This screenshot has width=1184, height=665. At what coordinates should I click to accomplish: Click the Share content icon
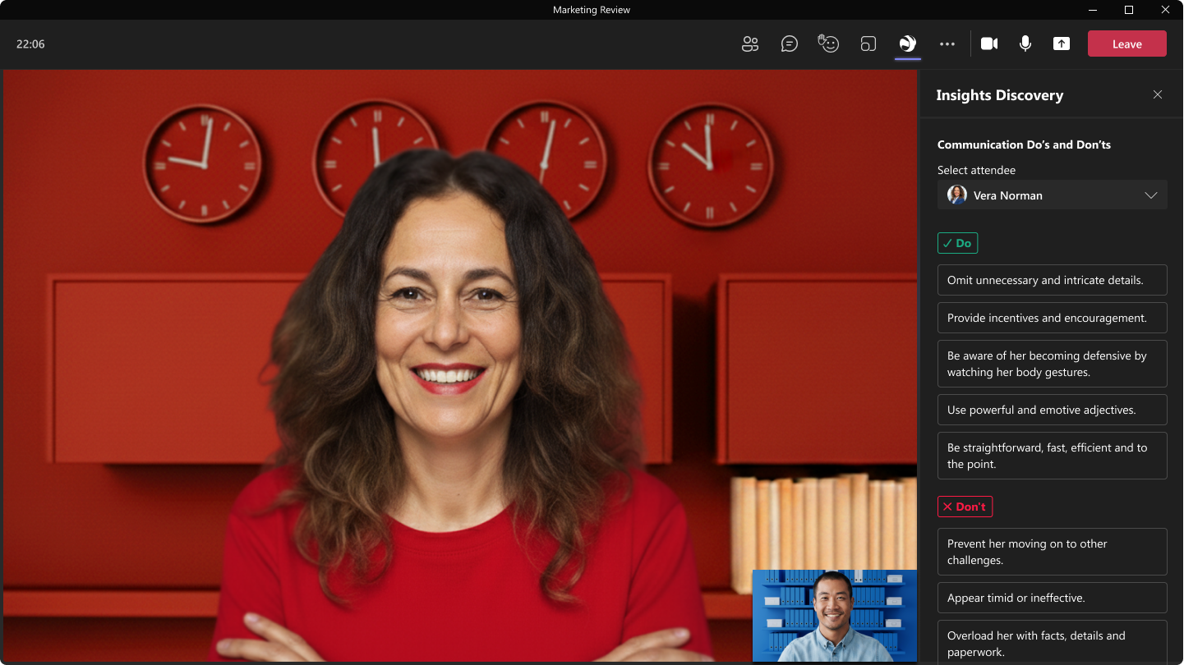[x=1062, y=44]
